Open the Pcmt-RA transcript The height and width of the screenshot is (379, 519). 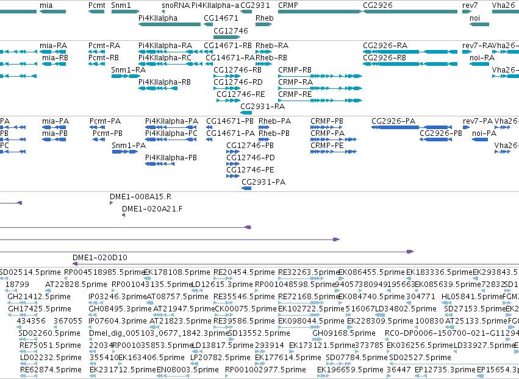tap(96, 52)
